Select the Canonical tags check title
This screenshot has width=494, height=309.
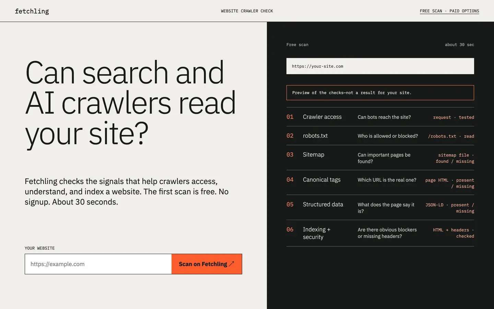[x=322, y=180]
